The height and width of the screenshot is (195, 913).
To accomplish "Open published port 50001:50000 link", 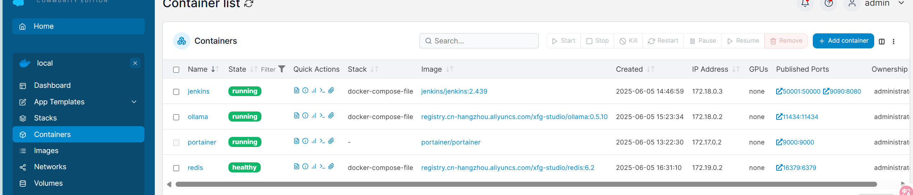I will (798, 91).
